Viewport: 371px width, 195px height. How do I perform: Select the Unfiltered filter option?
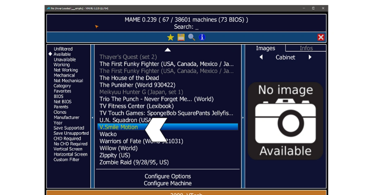coord(63,49)
